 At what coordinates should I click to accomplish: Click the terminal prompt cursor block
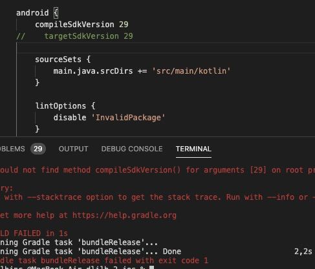click(x=152, y=268)
